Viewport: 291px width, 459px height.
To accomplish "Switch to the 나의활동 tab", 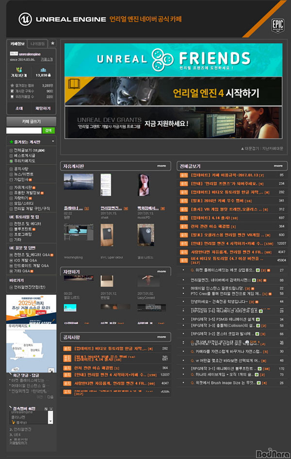I will [38, 44].
